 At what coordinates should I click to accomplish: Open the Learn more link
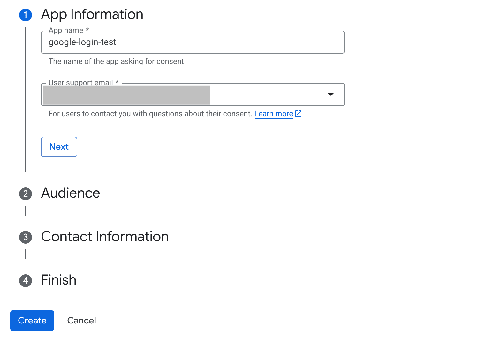(x=274, y=114)
